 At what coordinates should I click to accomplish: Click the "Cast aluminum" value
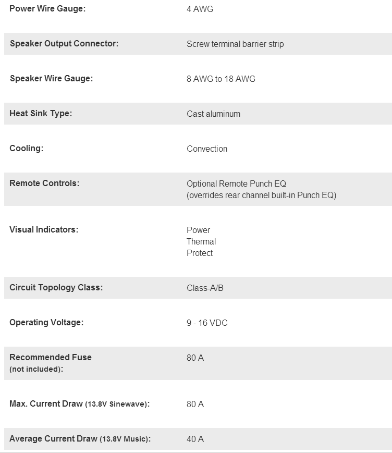click(213, 114)
